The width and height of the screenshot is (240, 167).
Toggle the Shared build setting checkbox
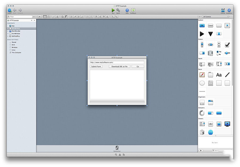click(11, 42)
